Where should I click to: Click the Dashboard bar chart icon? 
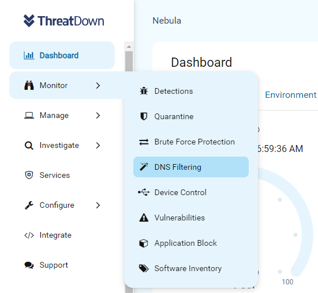pyautogui.click(x=29, y=55)
